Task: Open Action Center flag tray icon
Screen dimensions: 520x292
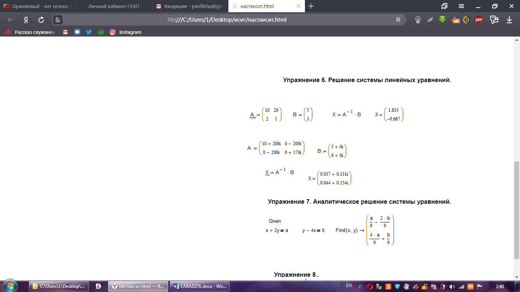Action: tap(480, 287)
